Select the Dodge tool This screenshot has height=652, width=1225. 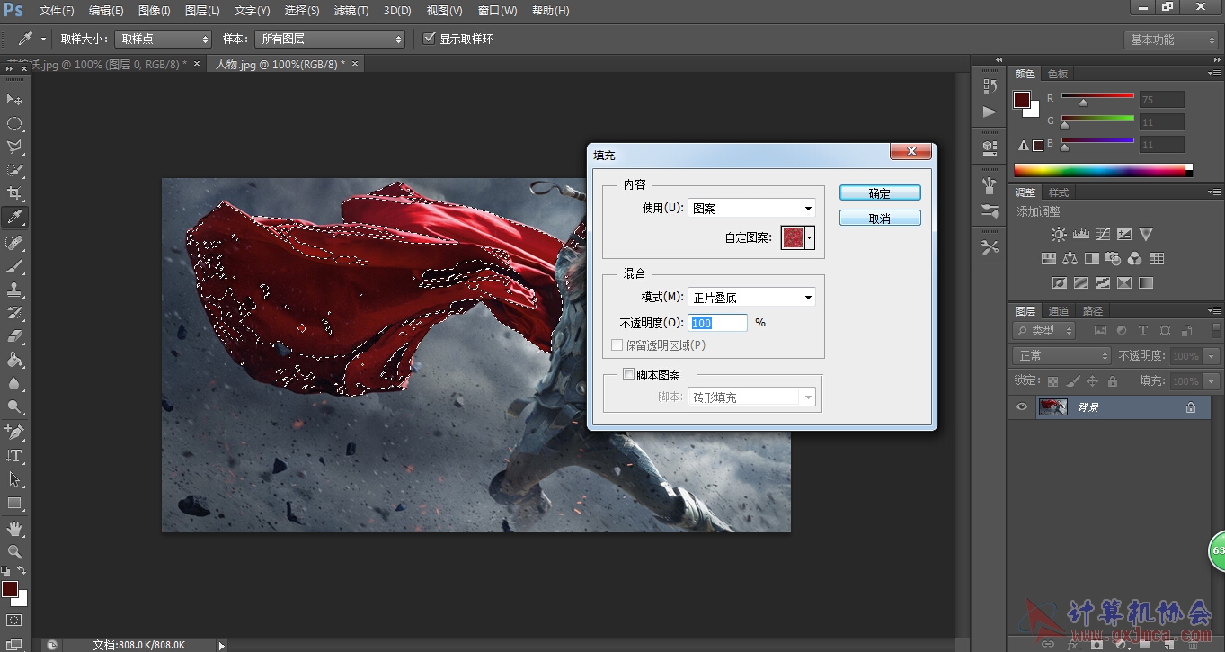point(14,407)
